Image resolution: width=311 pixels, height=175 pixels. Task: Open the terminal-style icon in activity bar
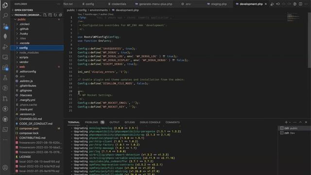coord(5,129)
